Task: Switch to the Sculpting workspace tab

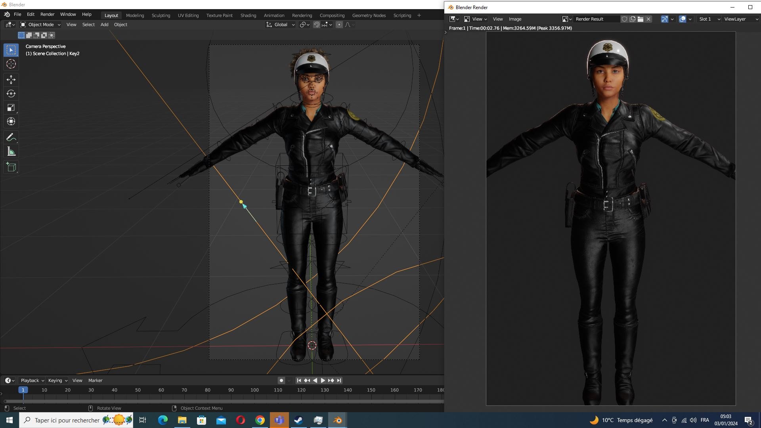Action: coord(161,15)
